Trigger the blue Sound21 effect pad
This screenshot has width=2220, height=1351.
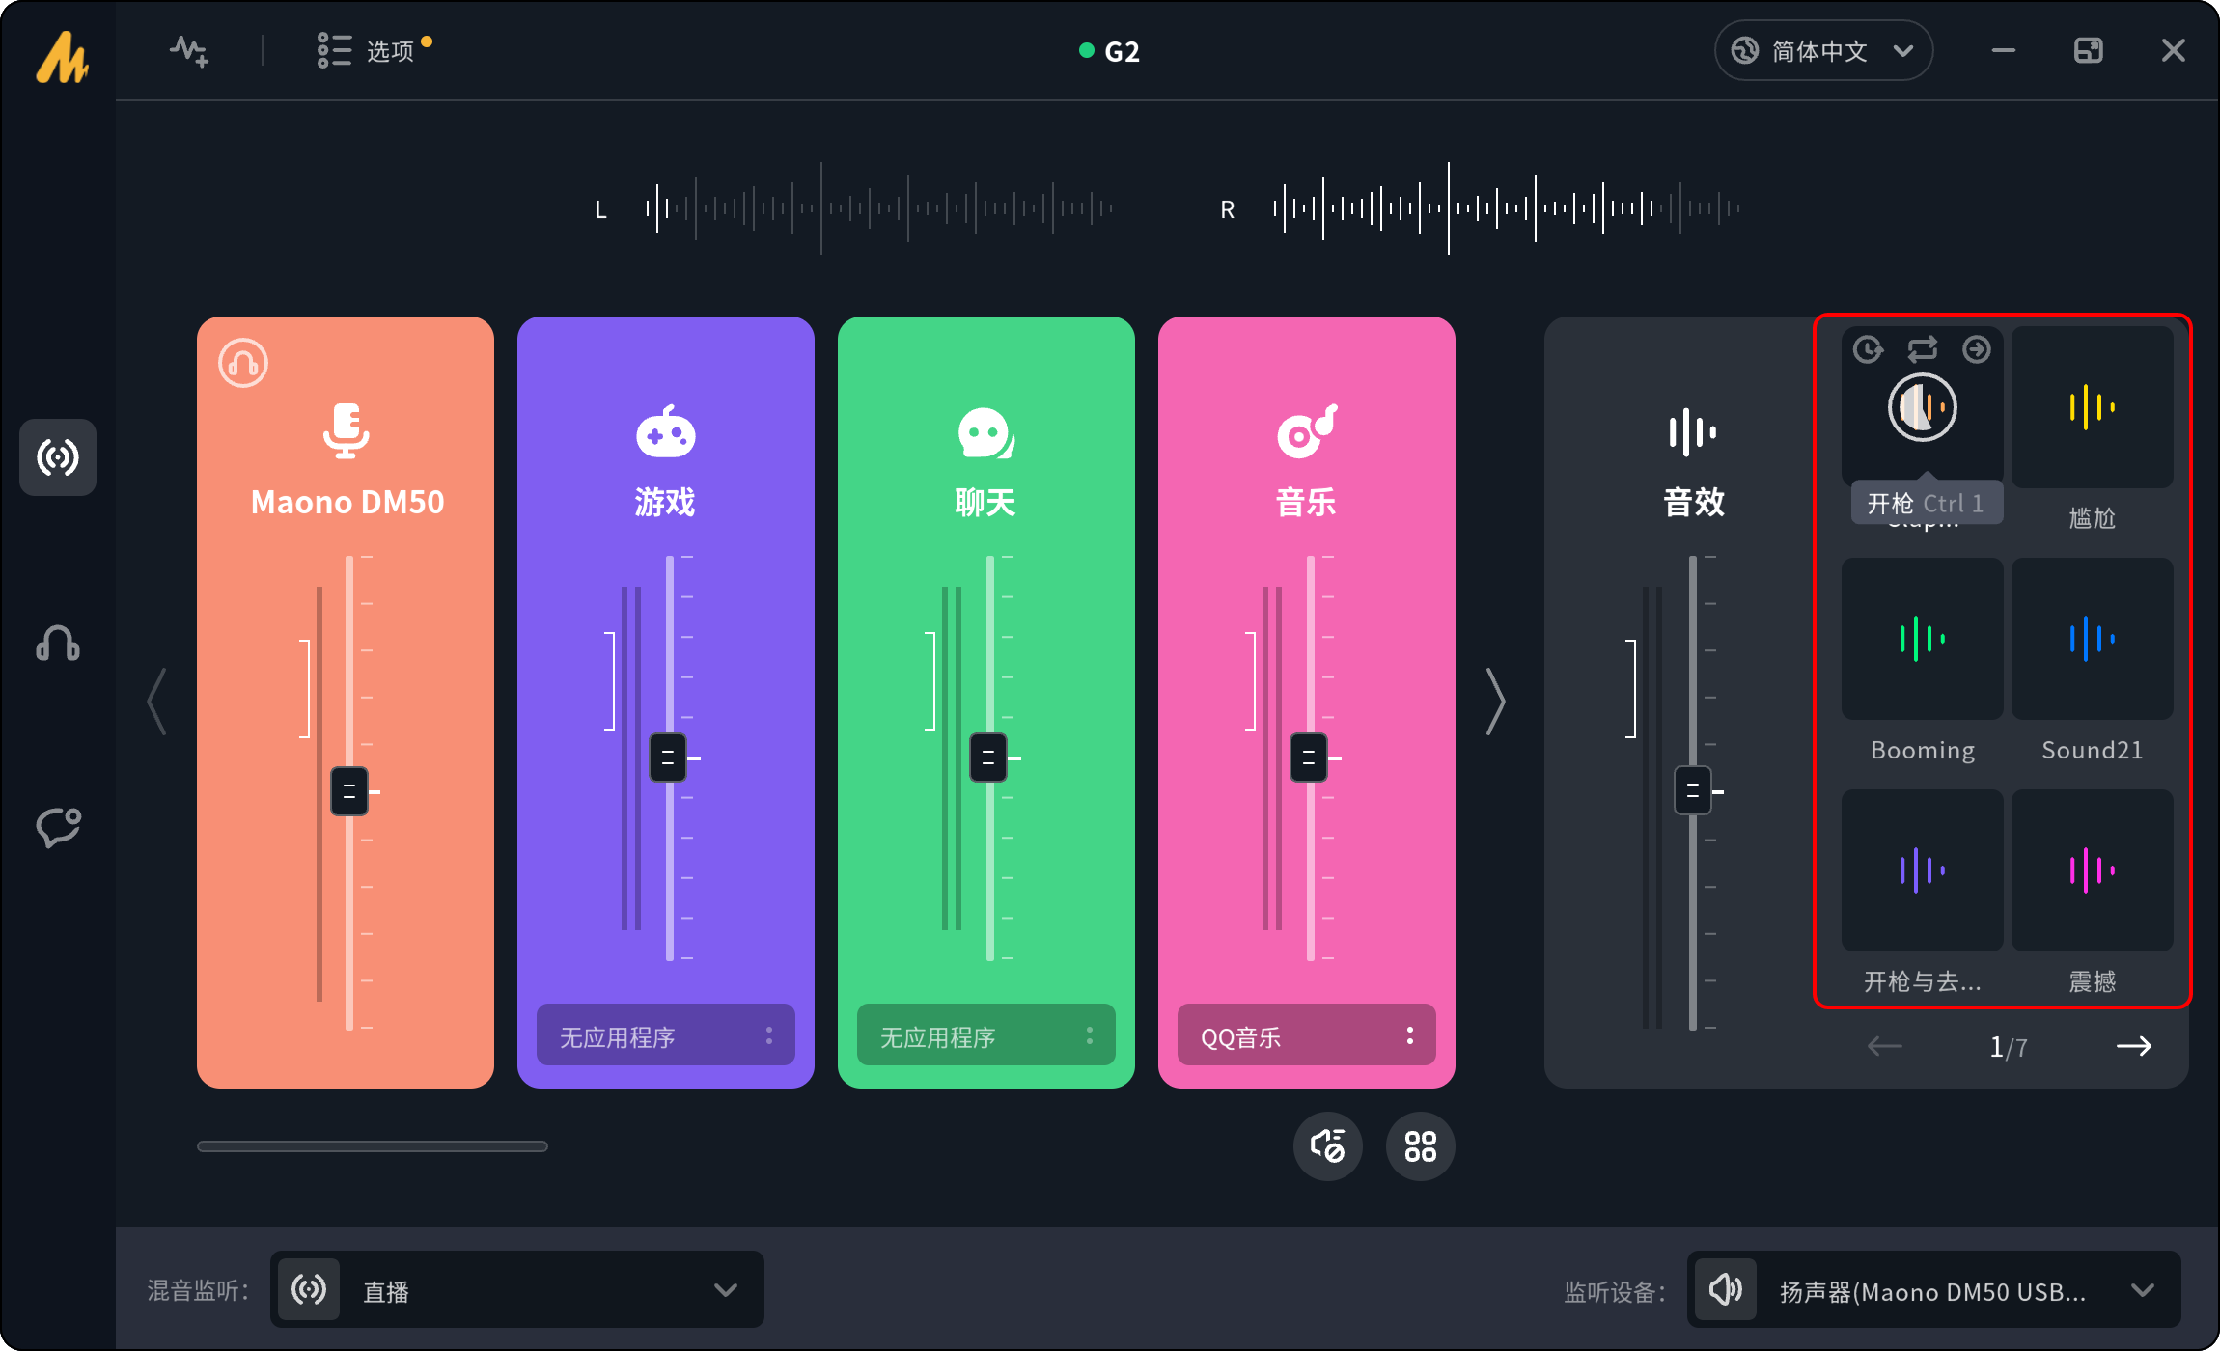[x=2092, y=639]
